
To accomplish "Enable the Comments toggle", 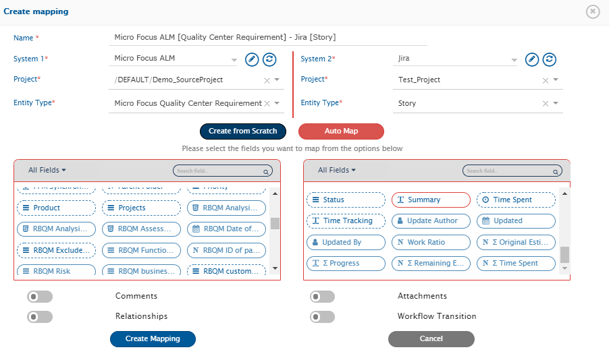I will pos(40,297).
